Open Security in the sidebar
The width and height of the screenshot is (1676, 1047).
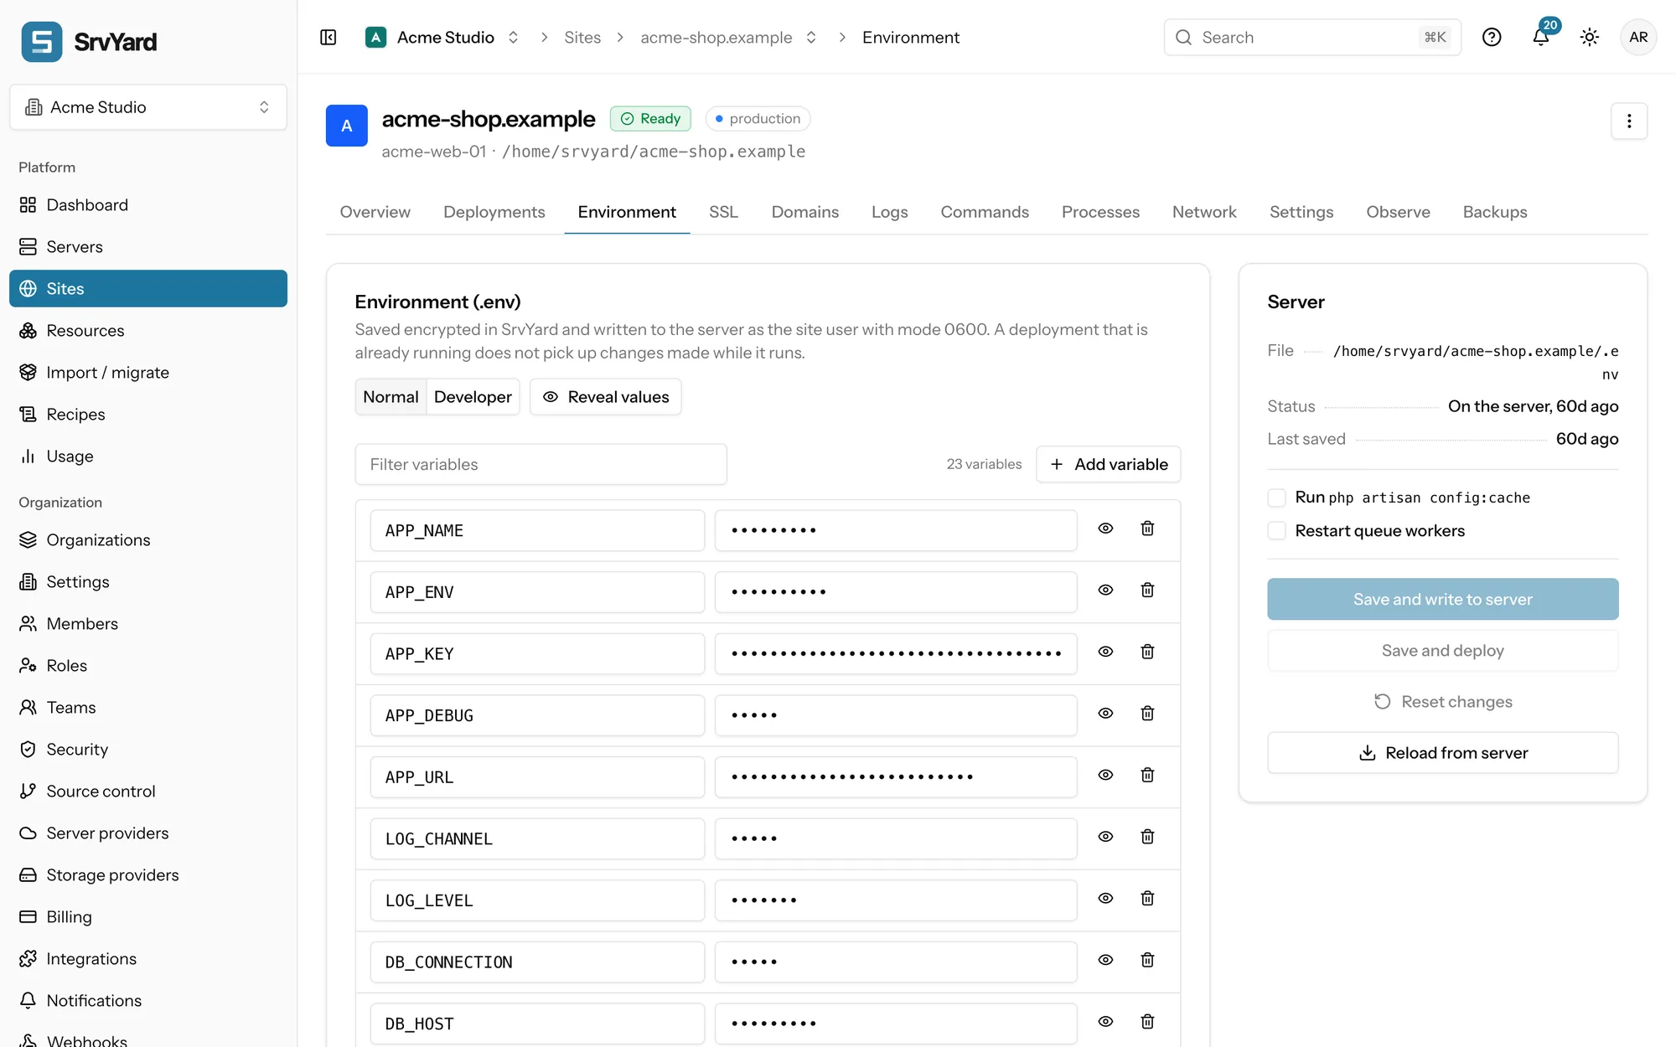pyautogui.click(x=148, y=750)
